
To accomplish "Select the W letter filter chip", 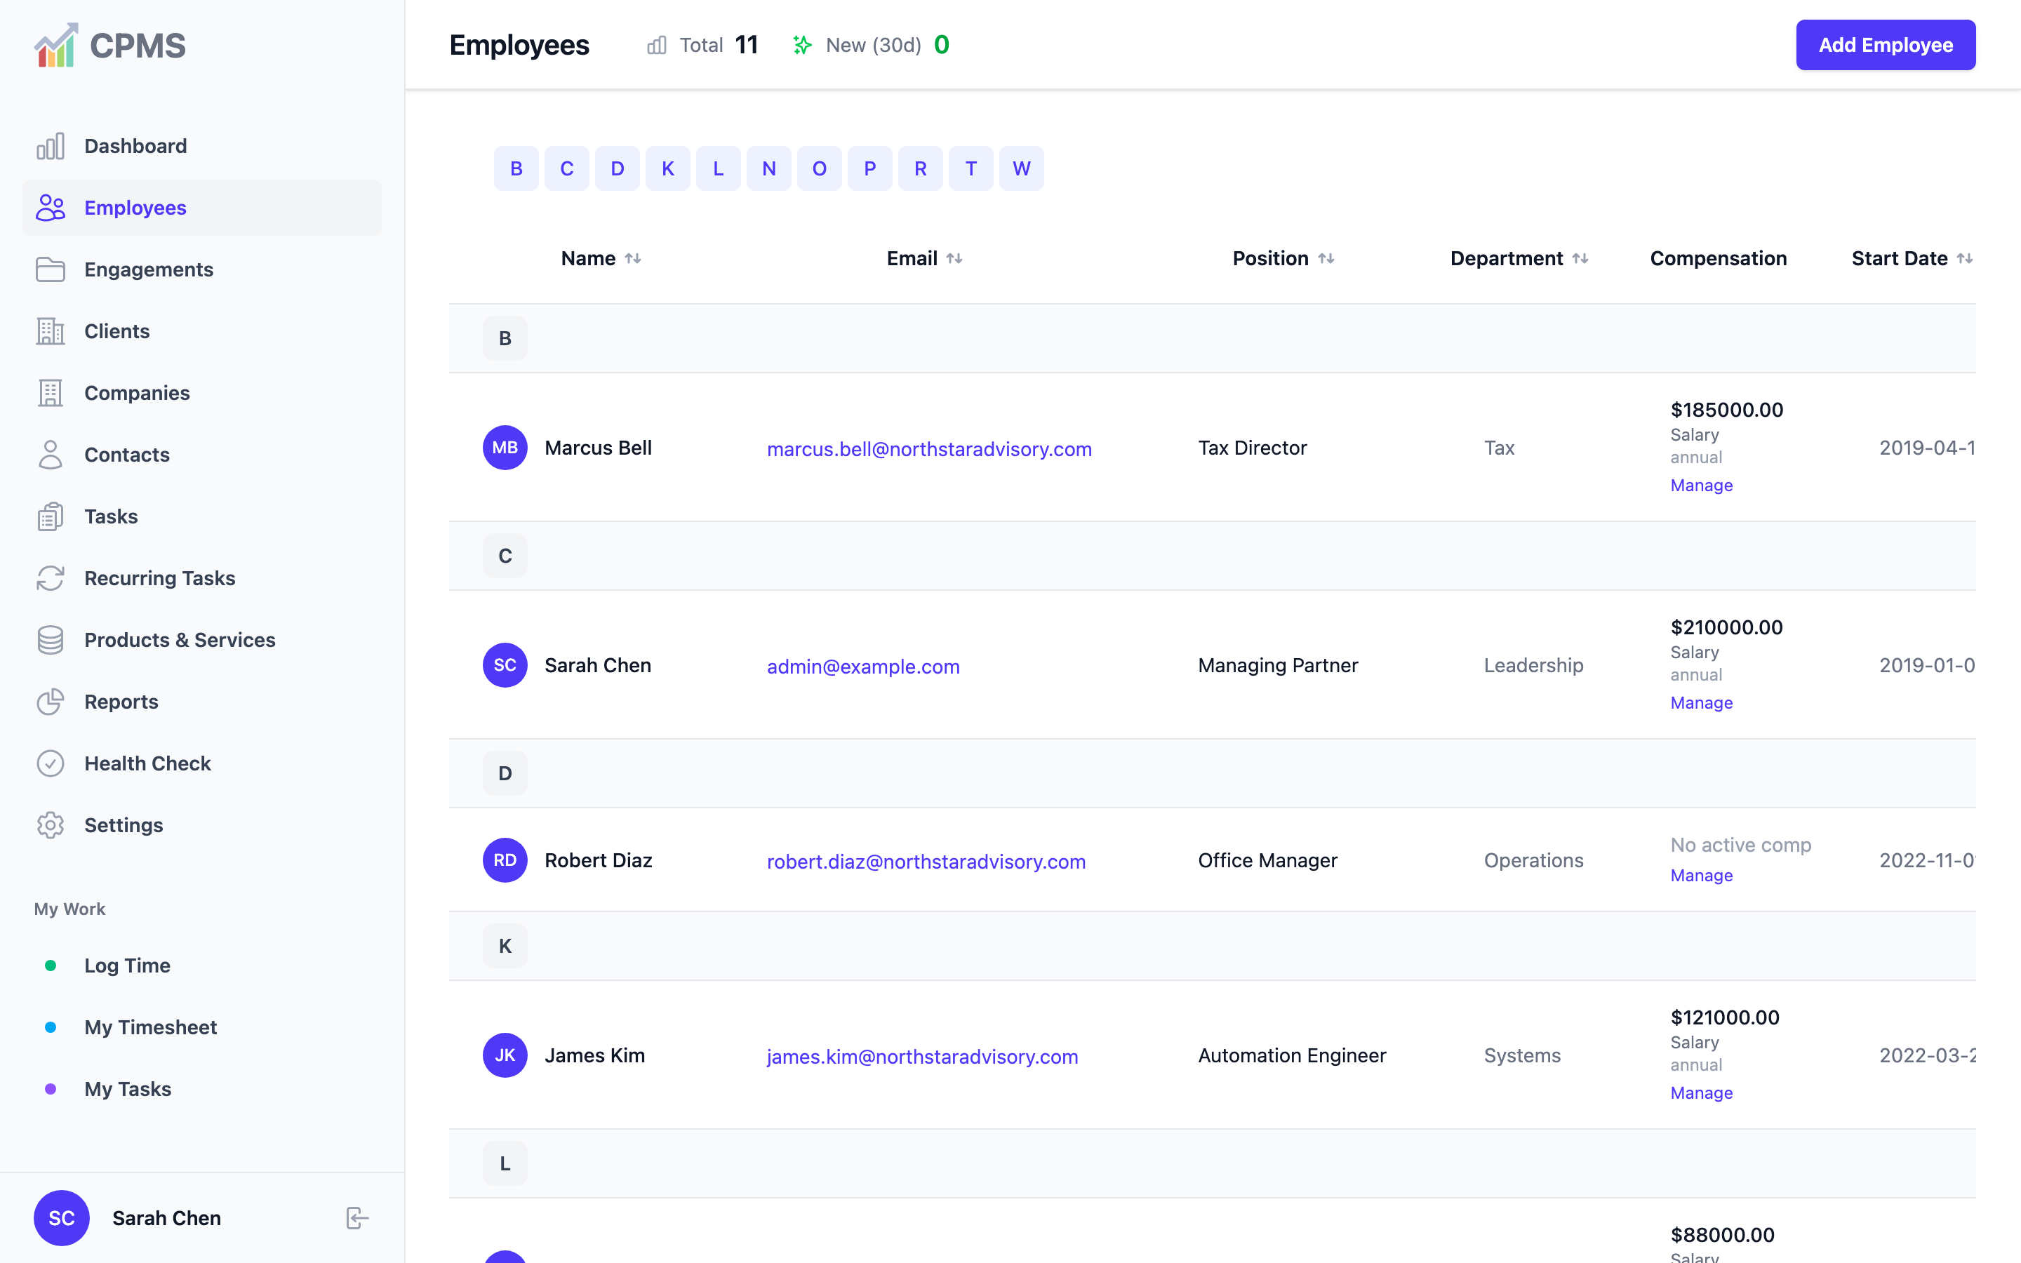I will (x=1021, y=168).
